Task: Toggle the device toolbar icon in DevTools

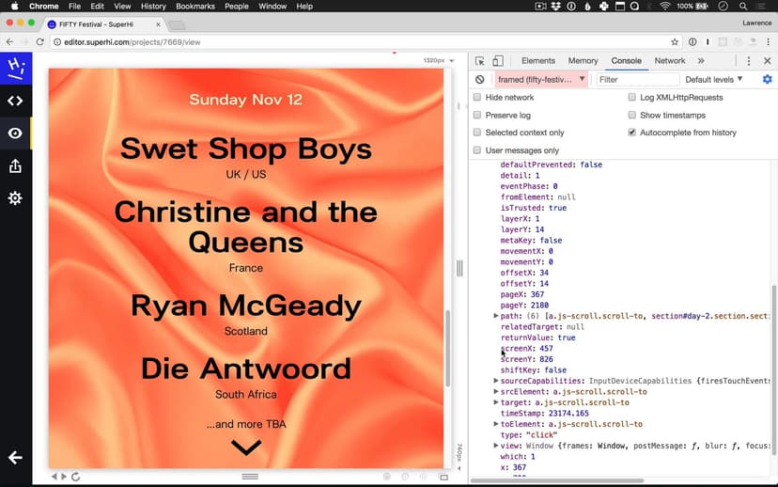Action: point(499,61)
